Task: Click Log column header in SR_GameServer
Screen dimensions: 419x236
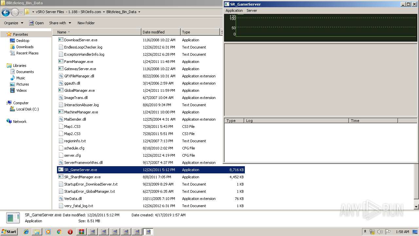Action: click(297, 121)
